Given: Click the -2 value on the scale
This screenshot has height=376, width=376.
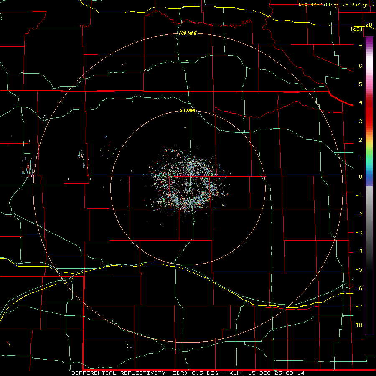Looking at the screenshot, I should coord(359,214).
